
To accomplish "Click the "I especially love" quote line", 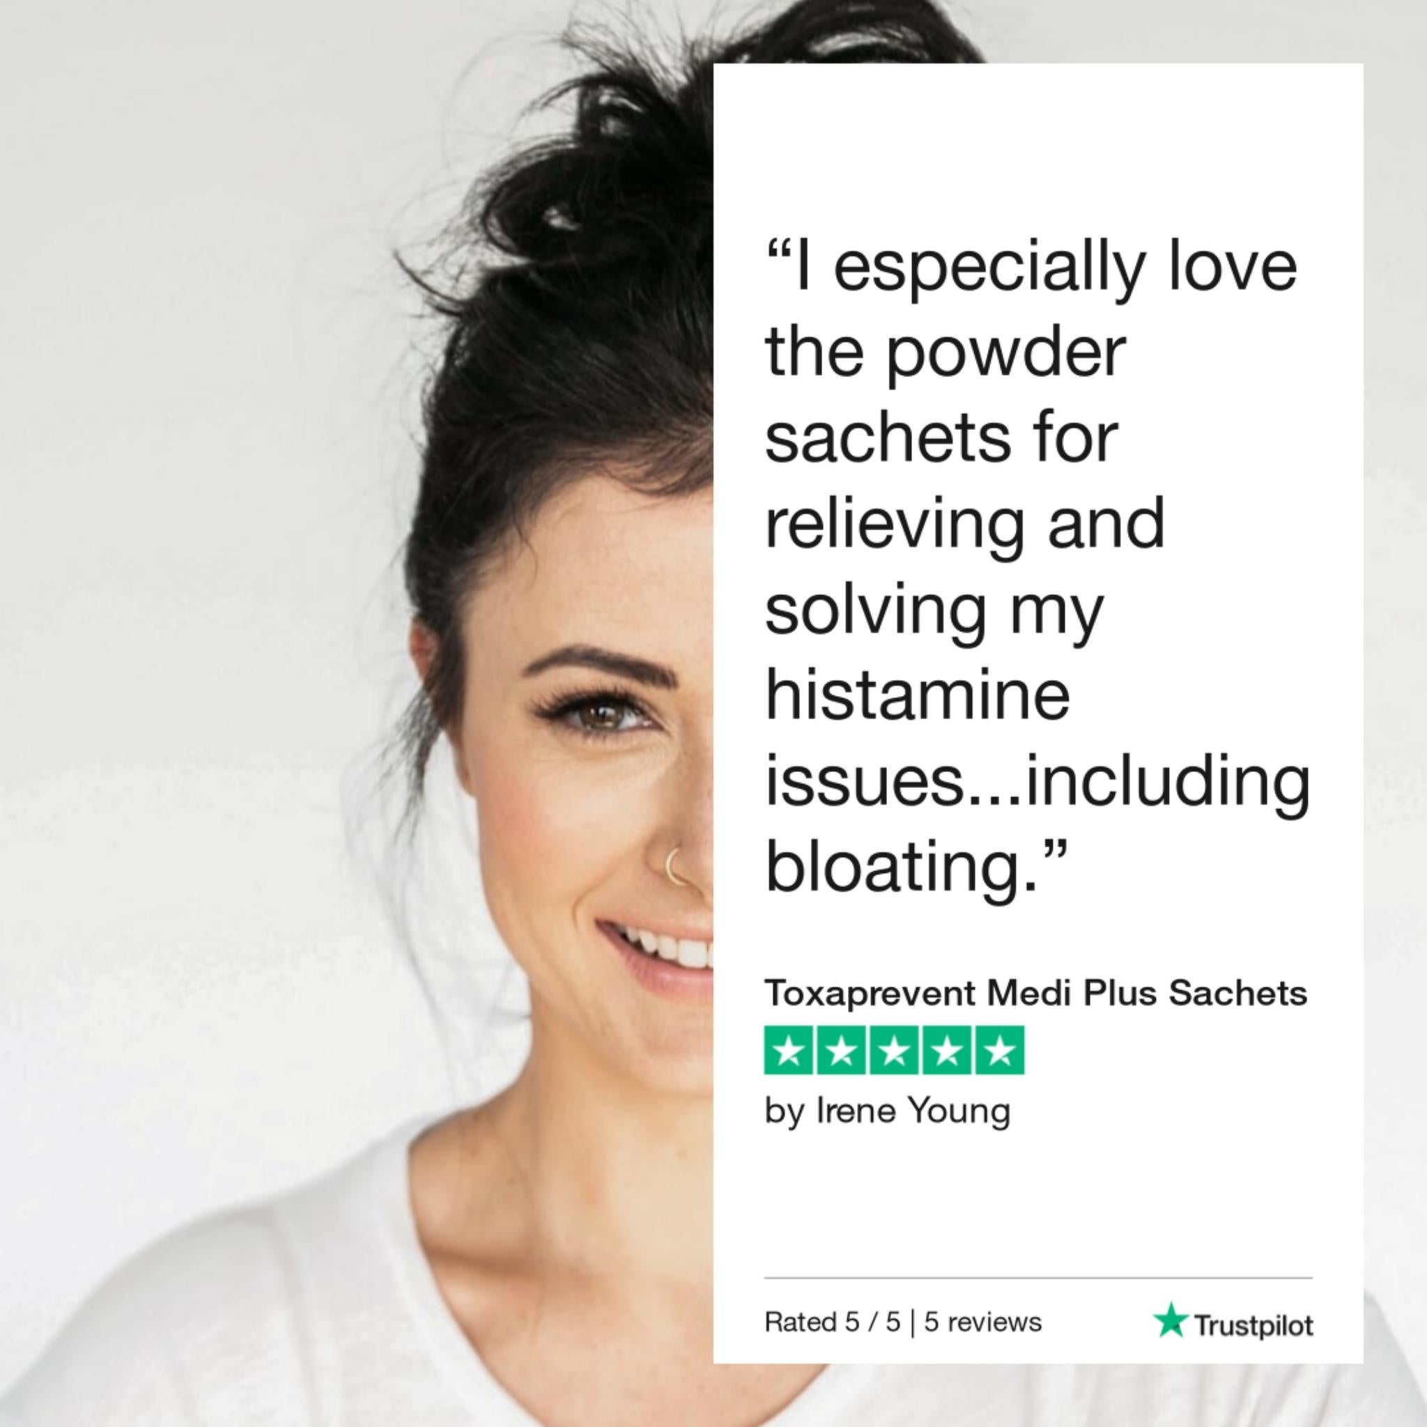I will click(x=1031, y=269).
